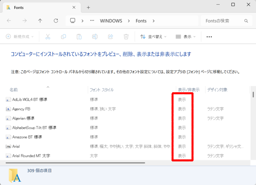The width and height of the screenshot is (256, 185).
Task: Click the Paste clipboard icon
Action: [79, 36]
